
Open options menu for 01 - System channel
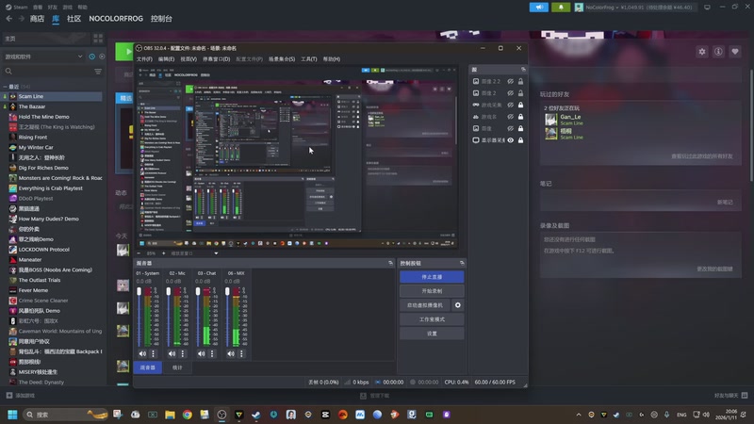click(154, 354)
